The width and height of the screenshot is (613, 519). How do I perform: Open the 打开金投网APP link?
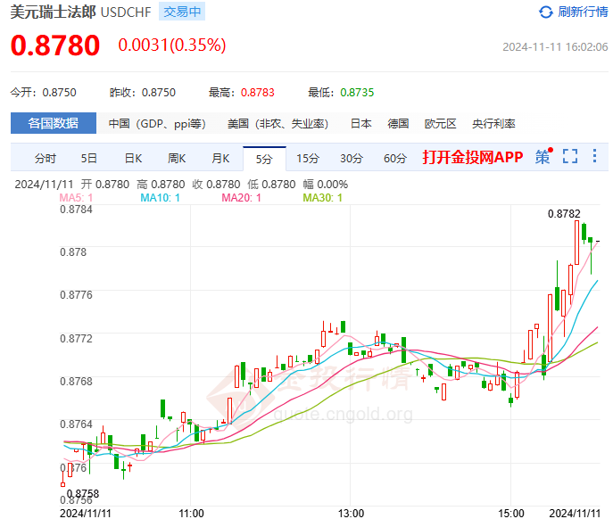click(473, 157)
